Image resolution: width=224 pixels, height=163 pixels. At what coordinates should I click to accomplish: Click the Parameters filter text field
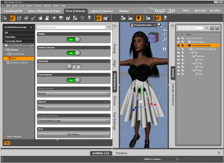71,27
